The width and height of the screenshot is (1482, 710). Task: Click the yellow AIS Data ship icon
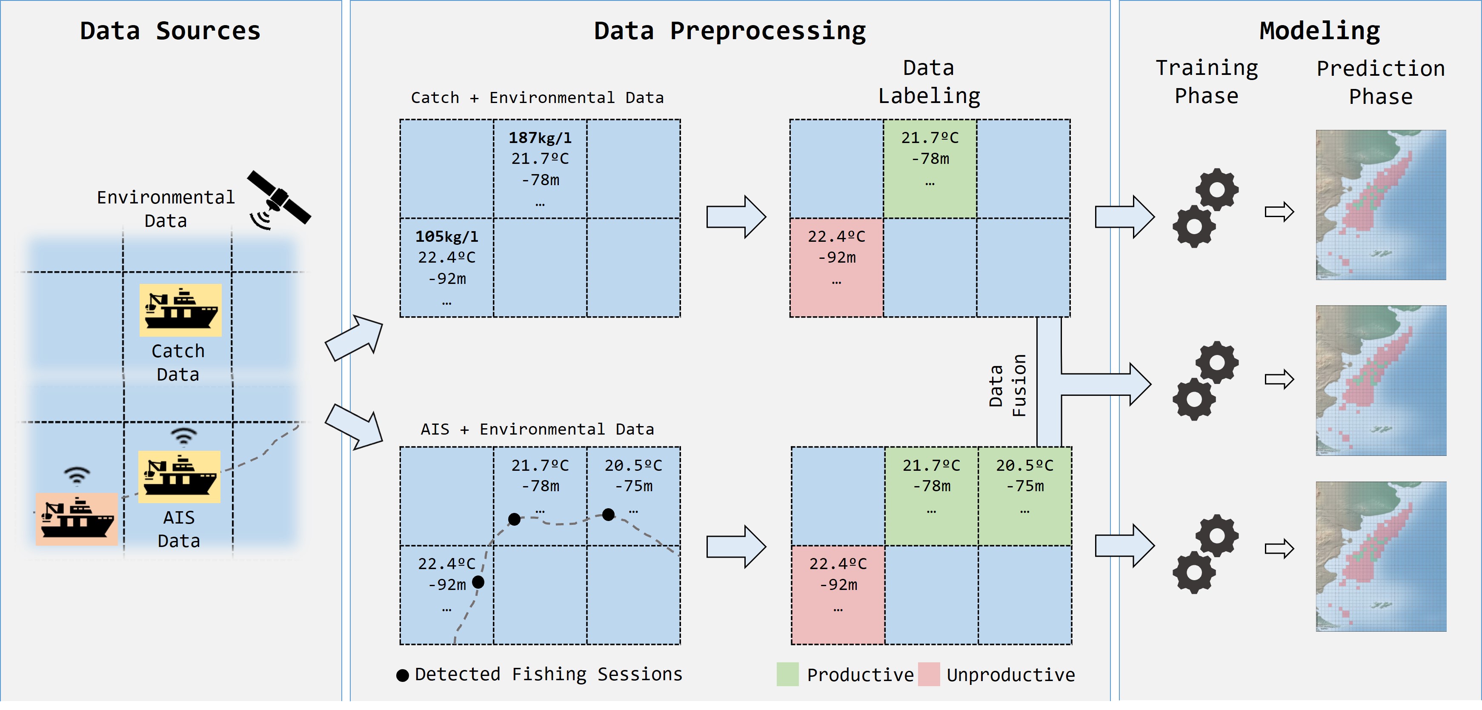point(180,477)
